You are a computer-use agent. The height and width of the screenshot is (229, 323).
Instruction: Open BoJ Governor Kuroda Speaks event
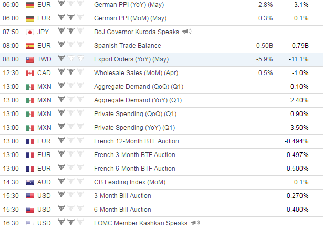coord(137,32)
